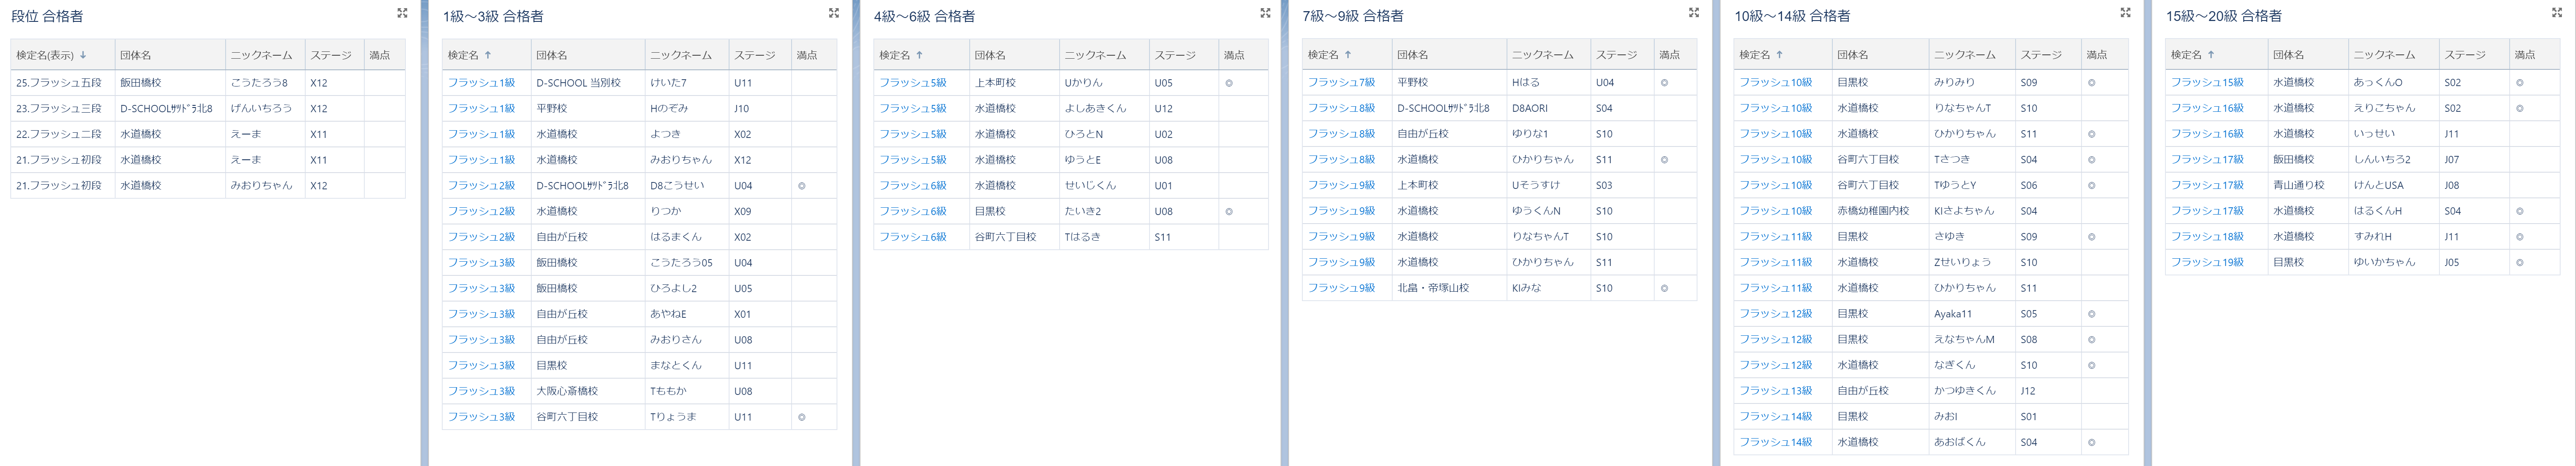
Task: Click the full-marks icon in Ayaka11 row
Action: [2091, 314]
